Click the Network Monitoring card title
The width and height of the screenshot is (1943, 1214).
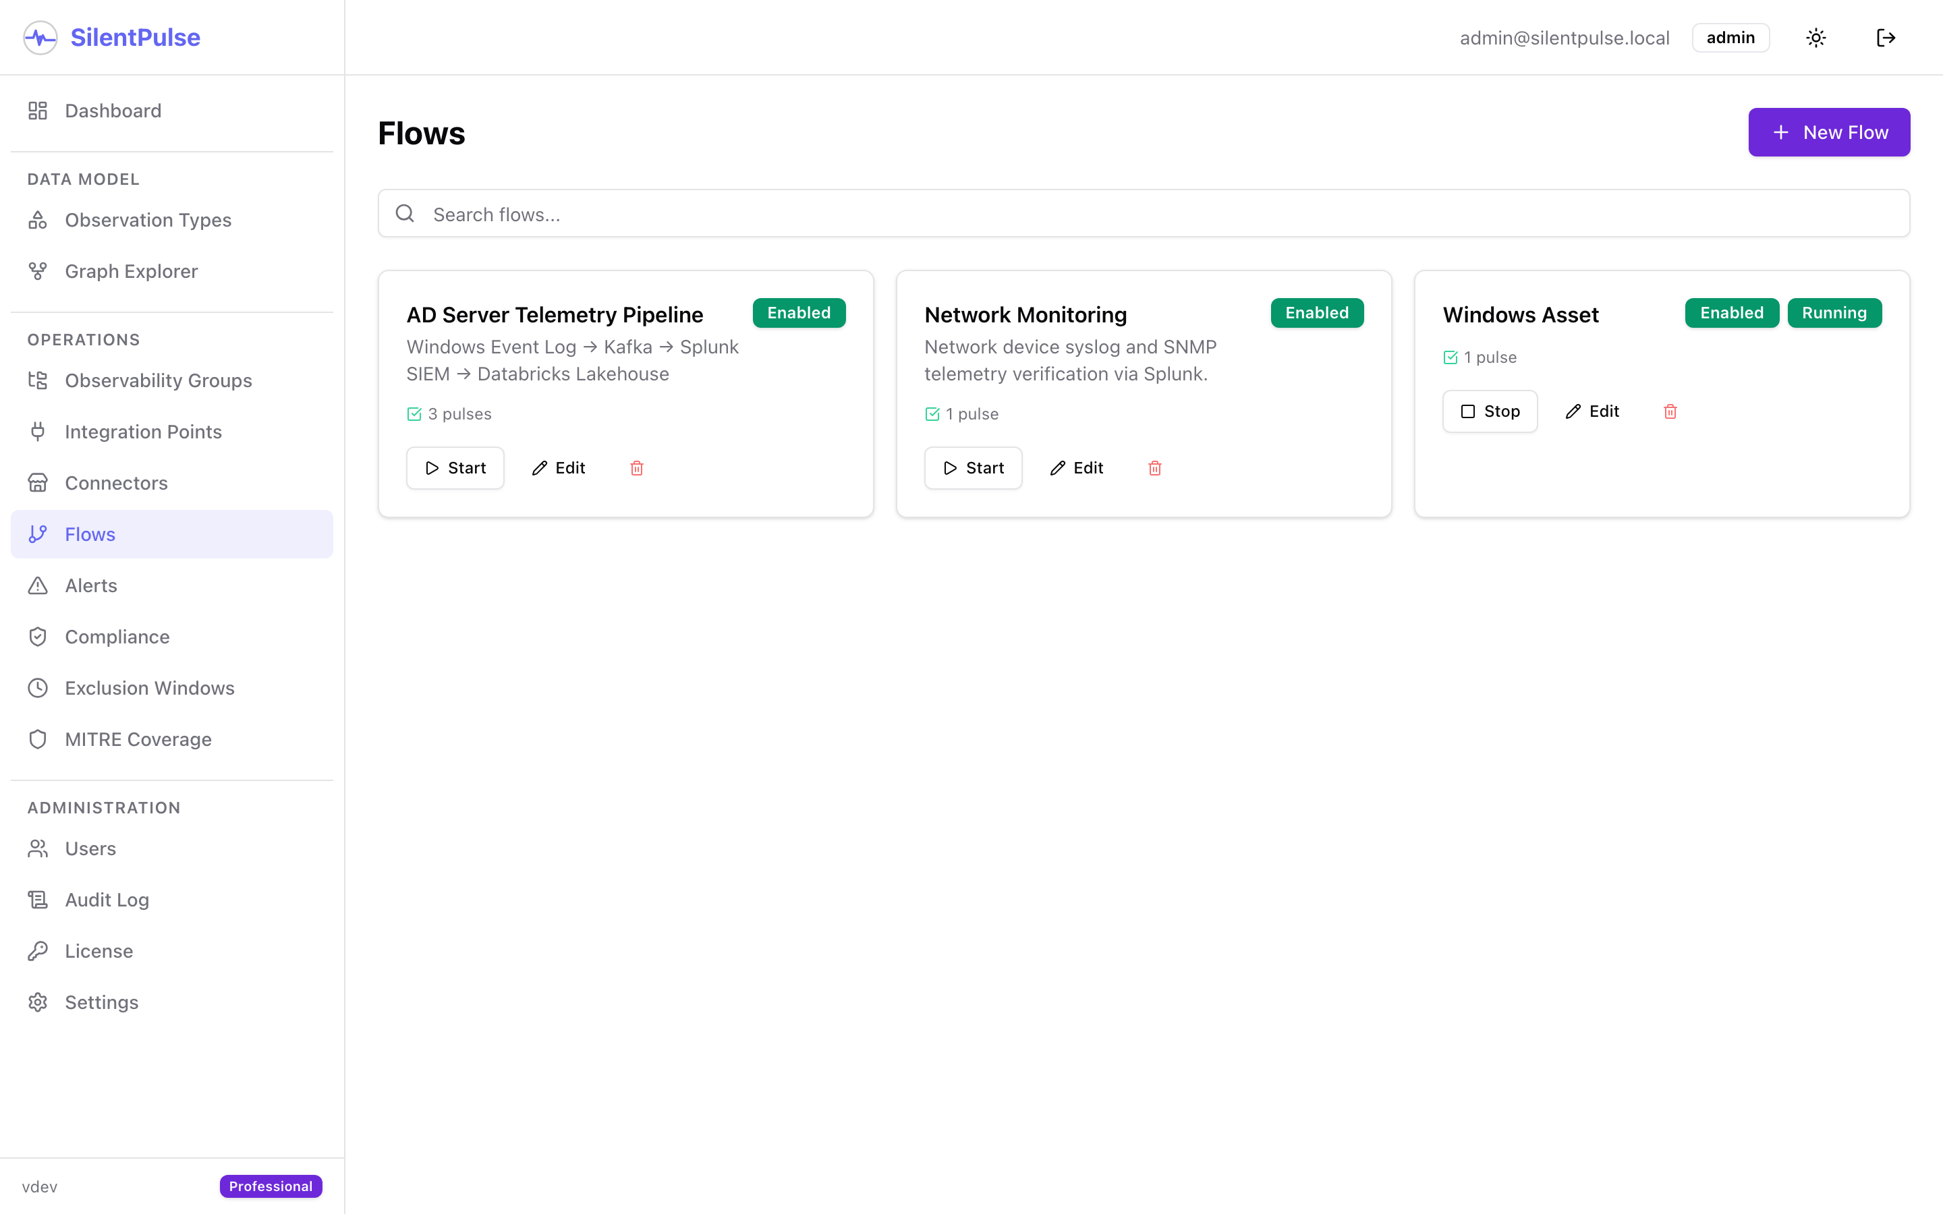pos(1025,315)
